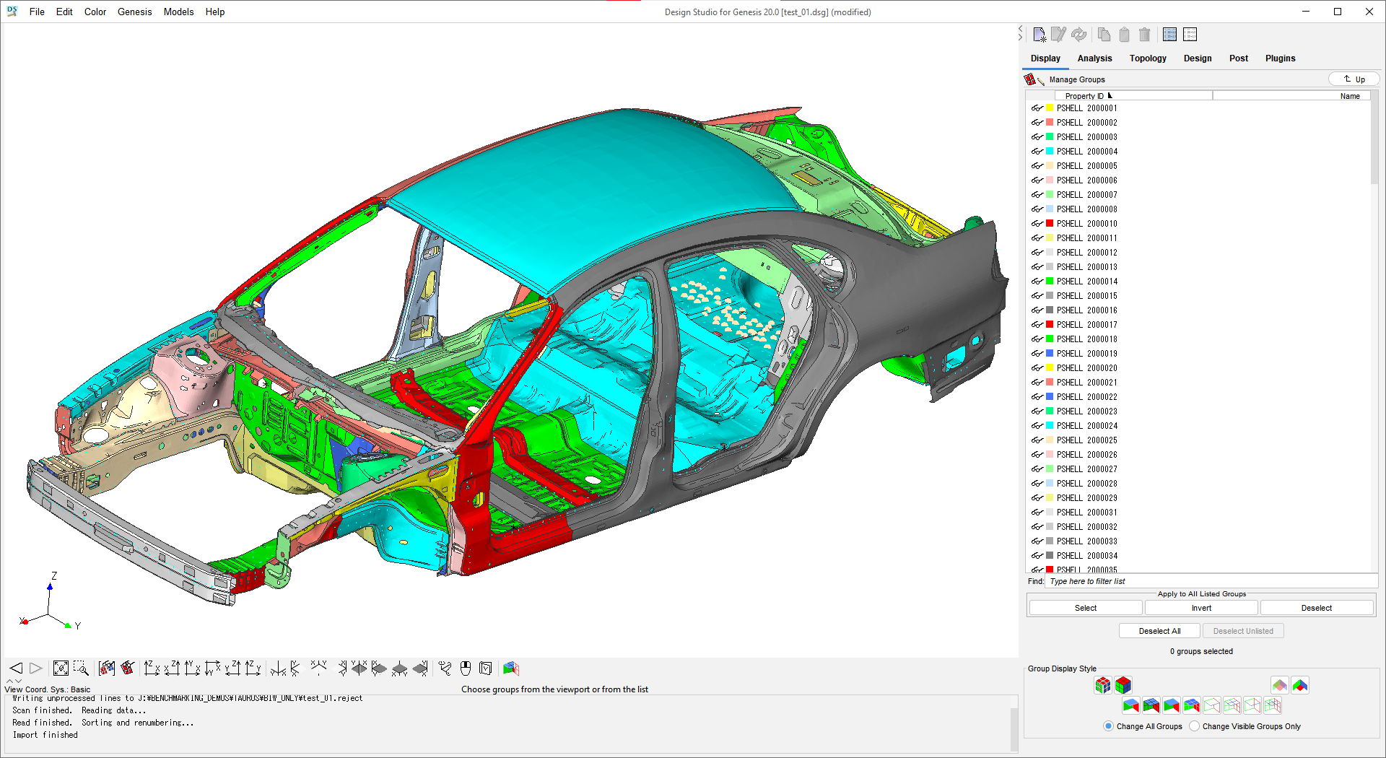The image size is (1386, 758).
Task: Switch to the Post tab
Action: point(1239,58)
